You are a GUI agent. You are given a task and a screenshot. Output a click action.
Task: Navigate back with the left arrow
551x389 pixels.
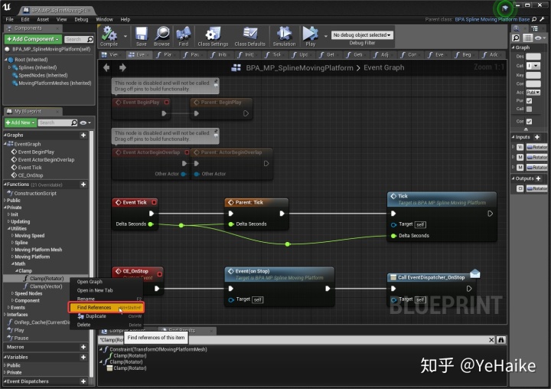106,67
